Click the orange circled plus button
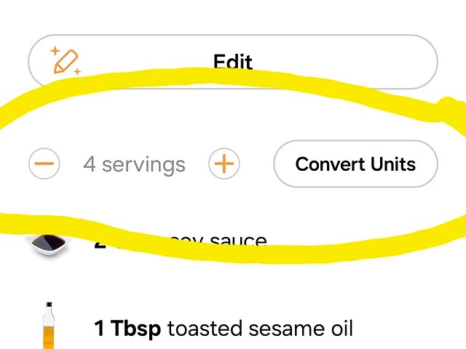The height and width of the screenshot is (349, 466). [x=224, y=164]
